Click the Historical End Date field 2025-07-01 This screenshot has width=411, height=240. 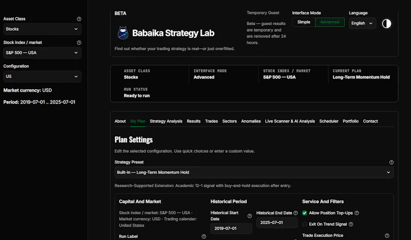(x=277, y=223)
